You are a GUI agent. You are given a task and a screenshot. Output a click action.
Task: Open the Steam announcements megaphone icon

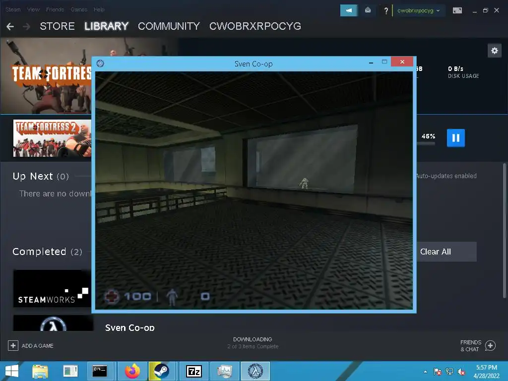coord(349,10)
